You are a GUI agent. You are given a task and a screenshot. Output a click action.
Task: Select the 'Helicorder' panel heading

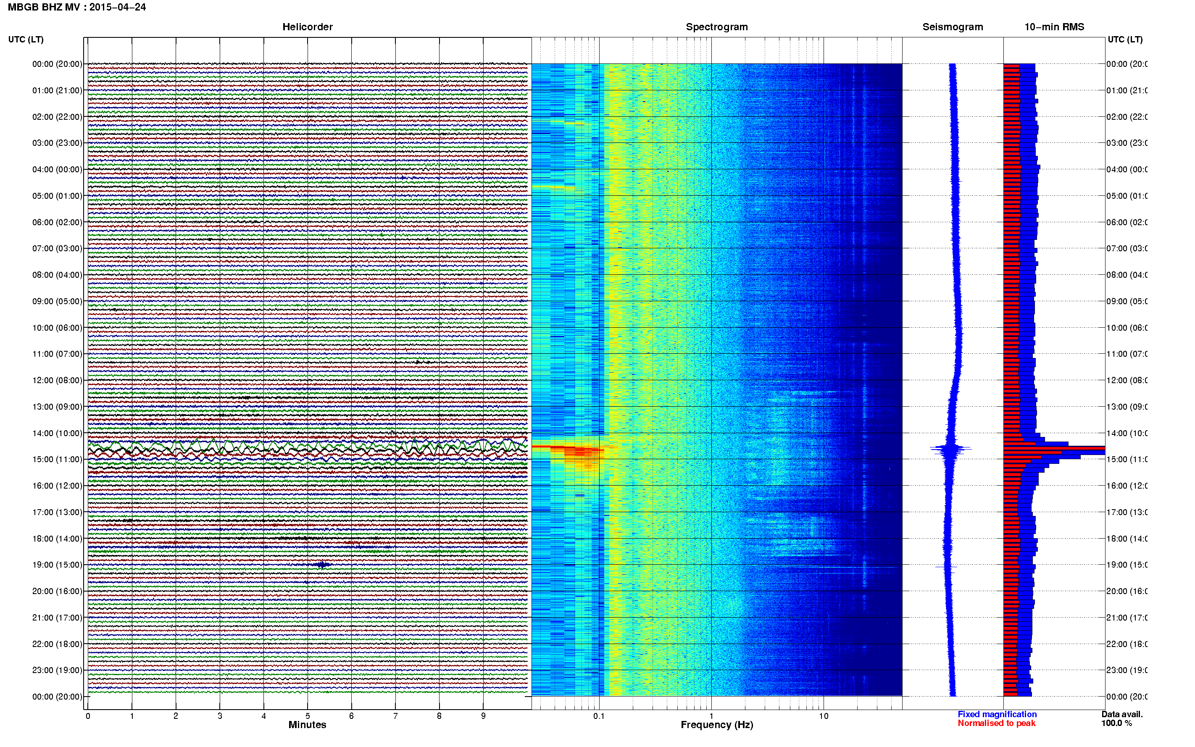point(307,27)
